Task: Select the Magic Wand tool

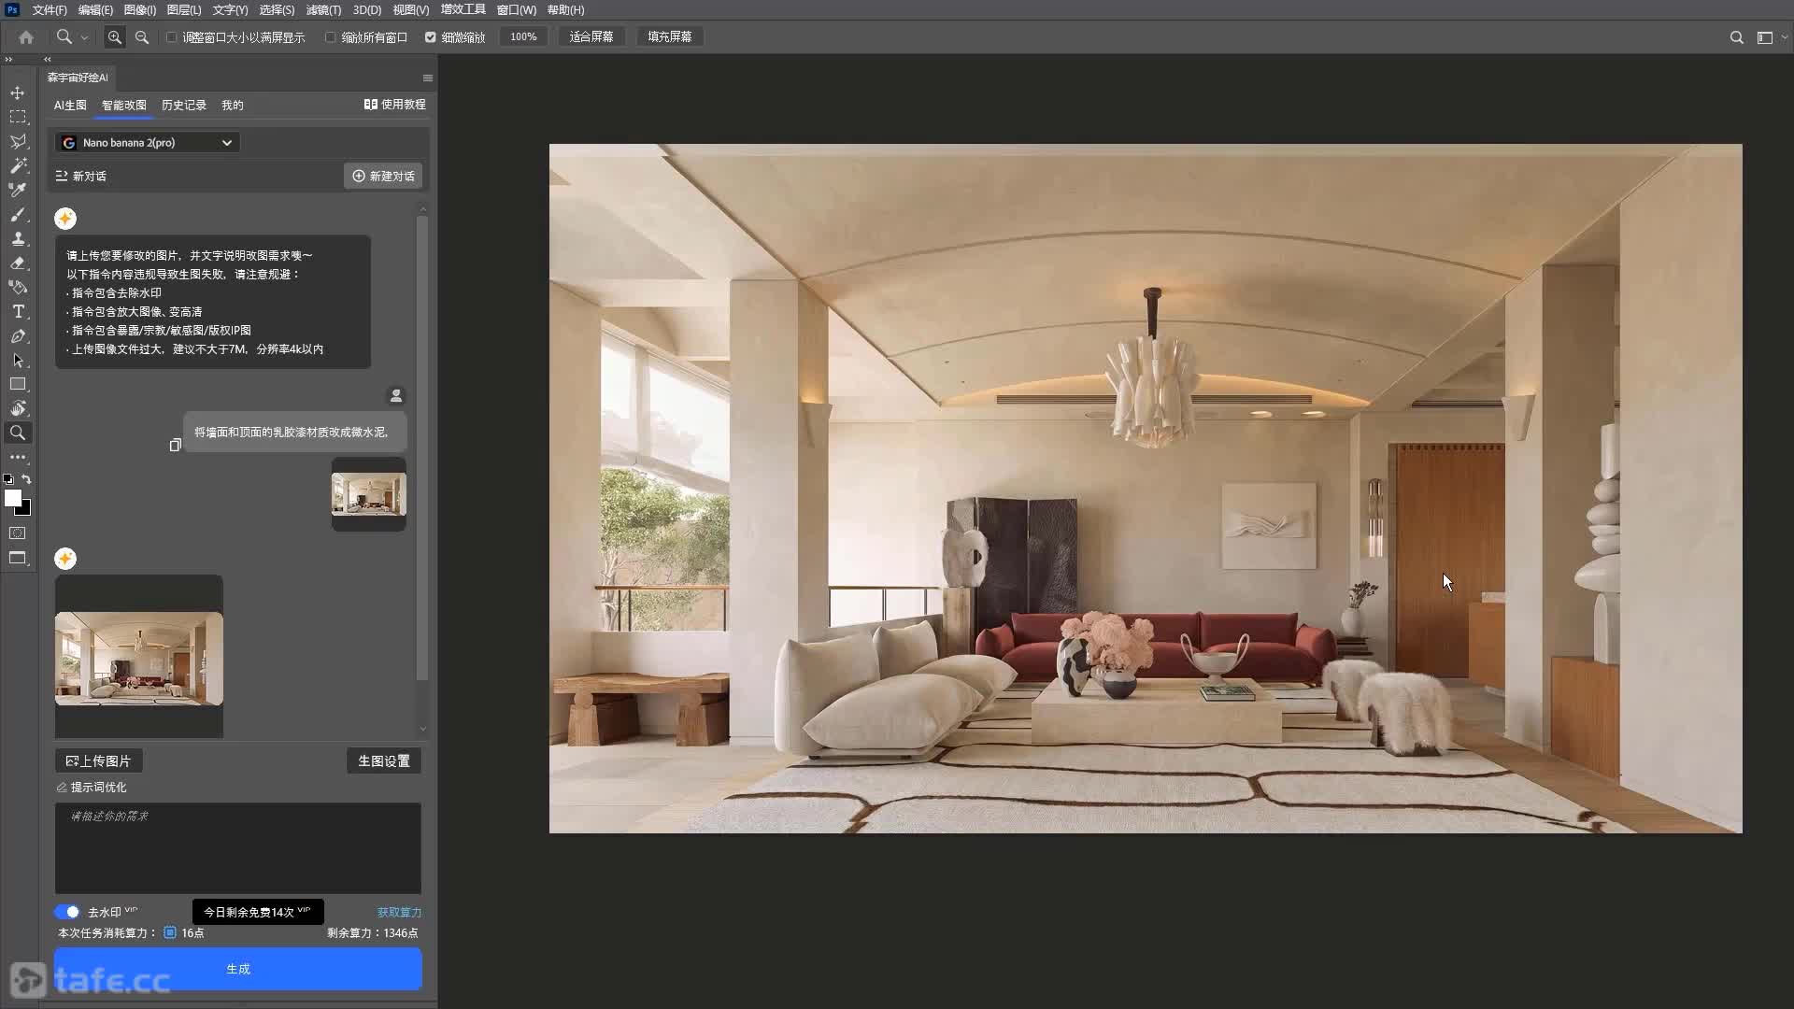Action: (x=18, y=165)
